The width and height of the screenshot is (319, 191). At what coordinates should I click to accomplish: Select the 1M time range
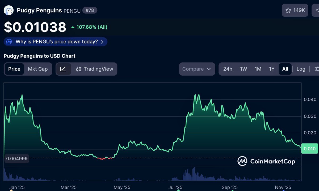[258, 69]
